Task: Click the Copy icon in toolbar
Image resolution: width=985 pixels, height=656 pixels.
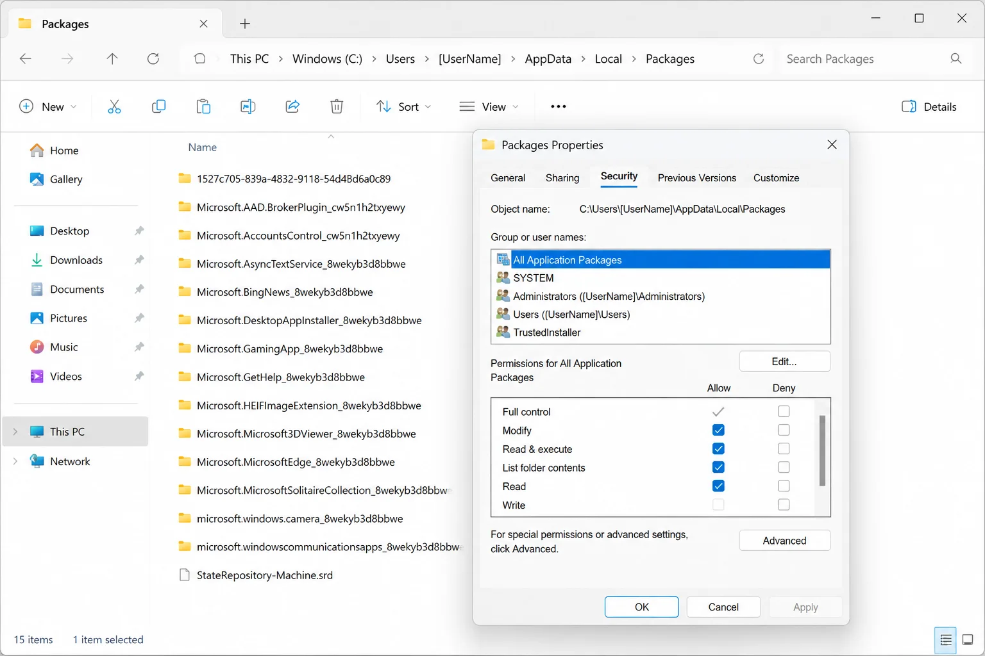Action: 158,106
